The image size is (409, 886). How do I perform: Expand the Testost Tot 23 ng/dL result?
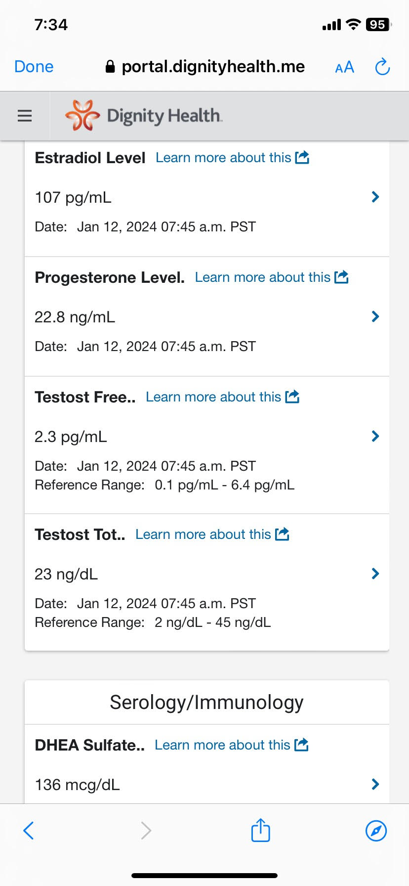[x=375, y=574]
